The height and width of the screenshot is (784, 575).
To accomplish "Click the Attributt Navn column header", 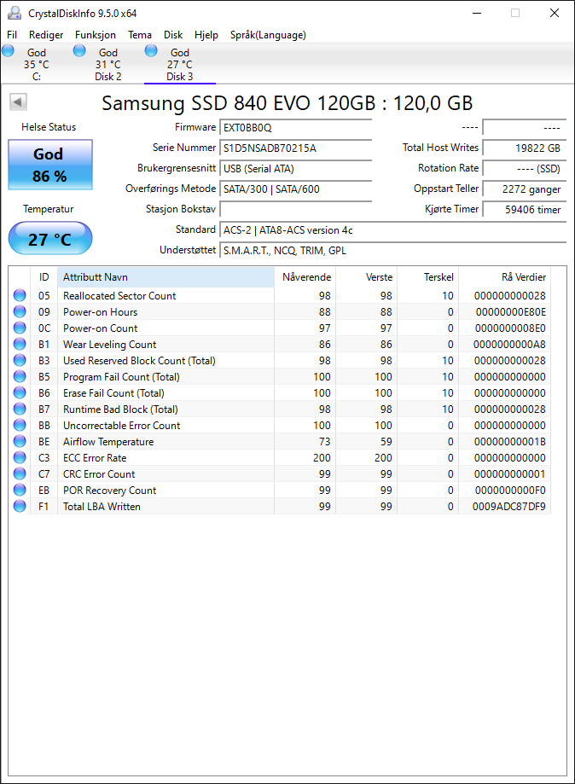I will pos(166,277).
